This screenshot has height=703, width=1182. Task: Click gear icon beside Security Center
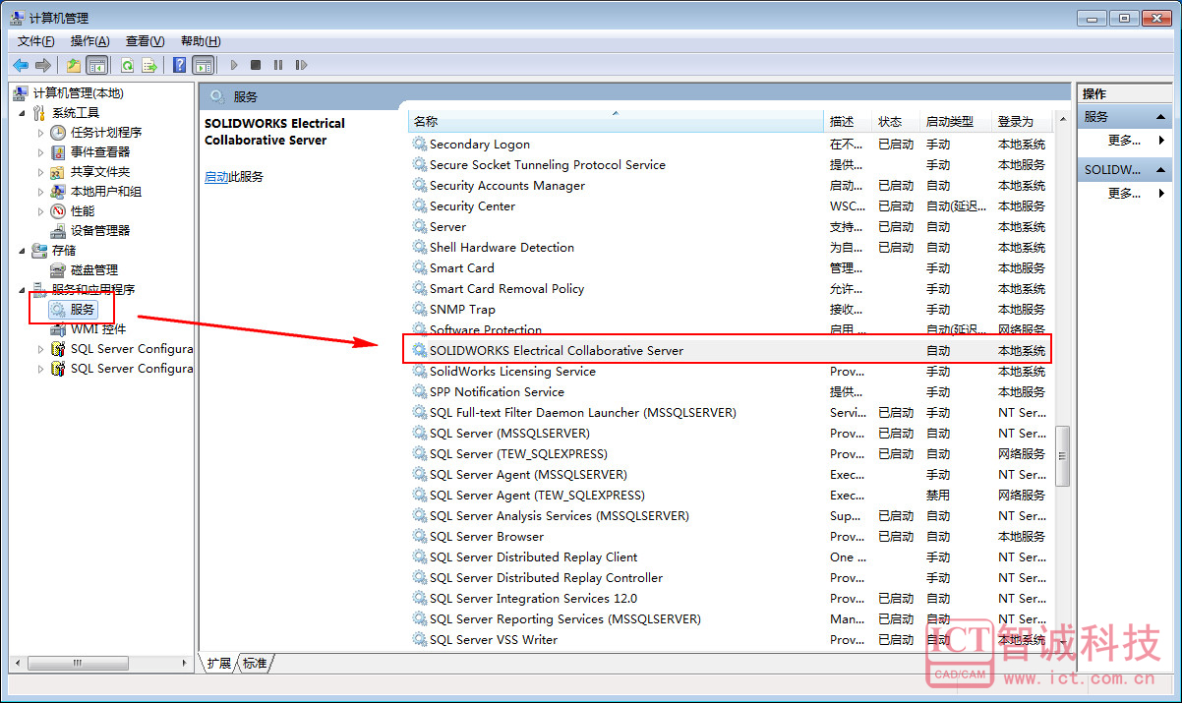[420, 205]
